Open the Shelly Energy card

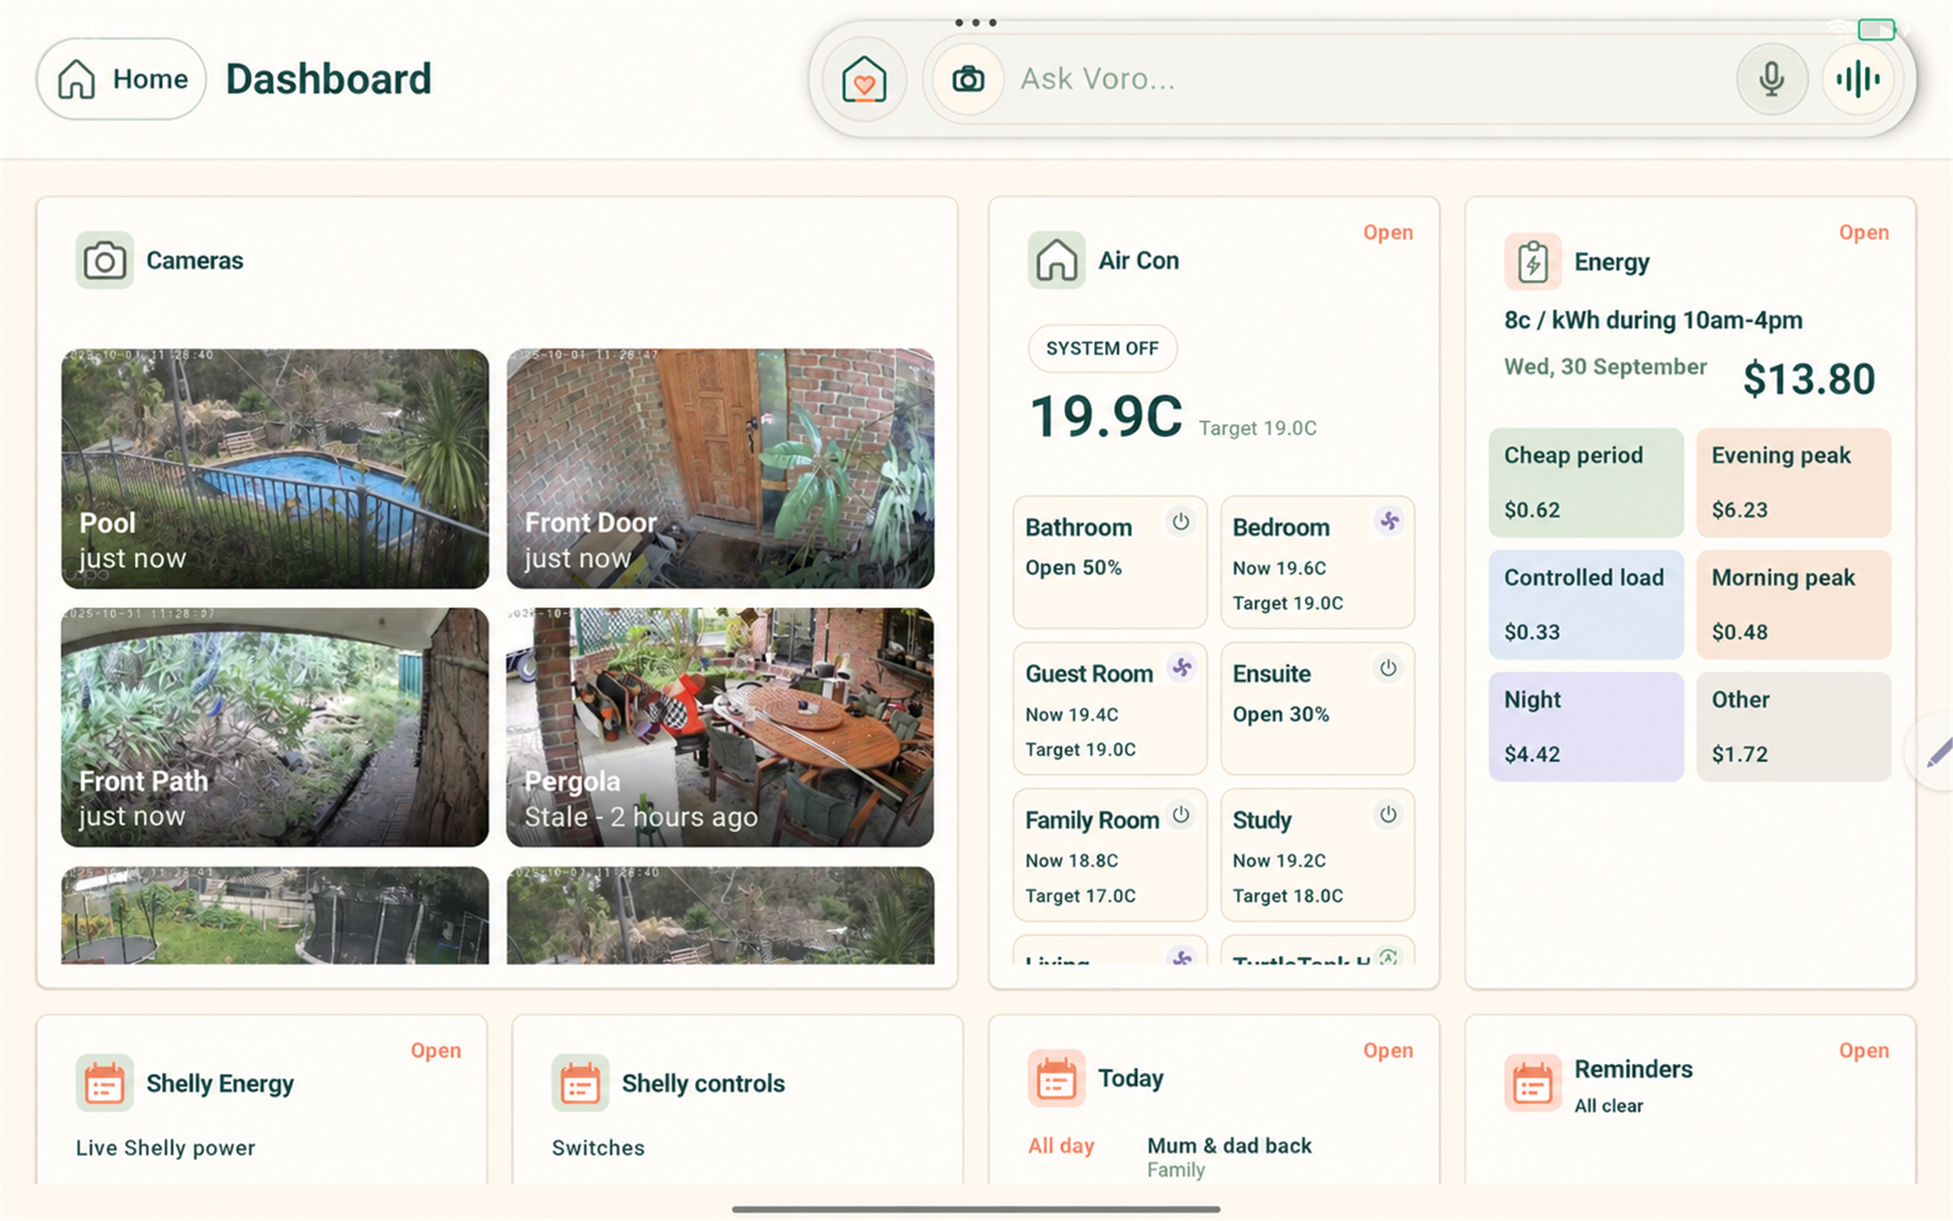[436, 1051]
